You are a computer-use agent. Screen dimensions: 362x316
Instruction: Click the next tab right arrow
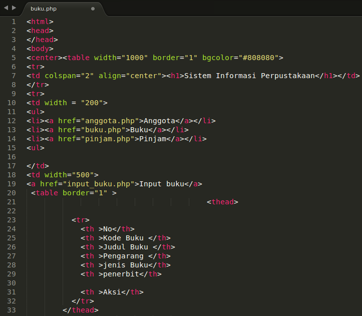(x=14, y=8)
